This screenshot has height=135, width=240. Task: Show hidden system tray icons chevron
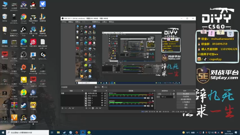click(197, 133)
